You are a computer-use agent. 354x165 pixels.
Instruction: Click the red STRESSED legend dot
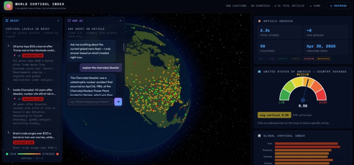(x=58, y=154)
